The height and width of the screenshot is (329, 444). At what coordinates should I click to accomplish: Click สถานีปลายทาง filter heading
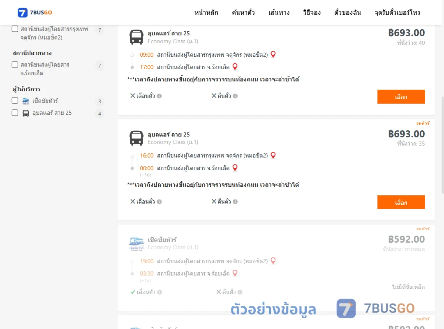[x=32, y=53]
